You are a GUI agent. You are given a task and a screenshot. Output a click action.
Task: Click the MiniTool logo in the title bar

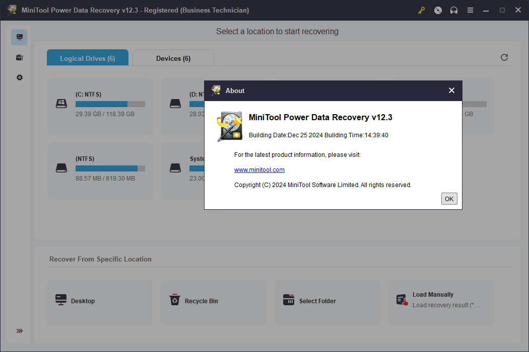(x=12, y=10)
